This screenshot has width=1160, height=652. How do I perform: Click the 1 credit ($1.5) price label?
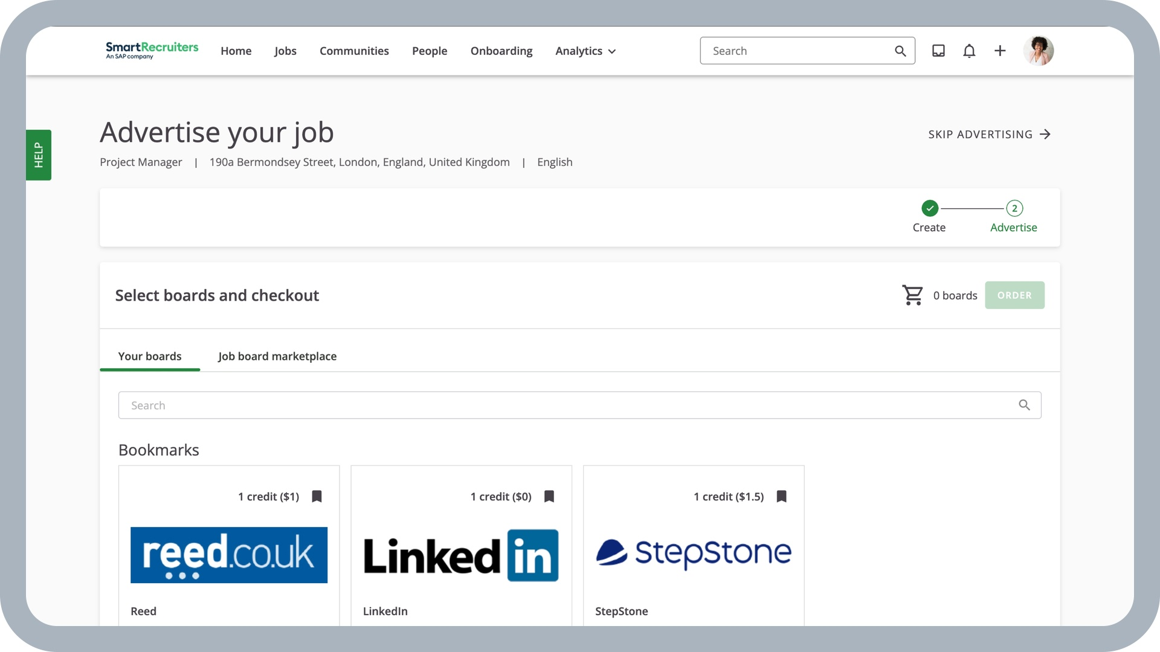pyautogui.click(x=729, y=496)
